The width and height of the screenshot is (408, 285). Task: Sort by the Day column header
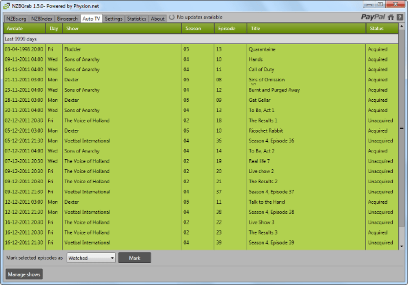[54, 29]
